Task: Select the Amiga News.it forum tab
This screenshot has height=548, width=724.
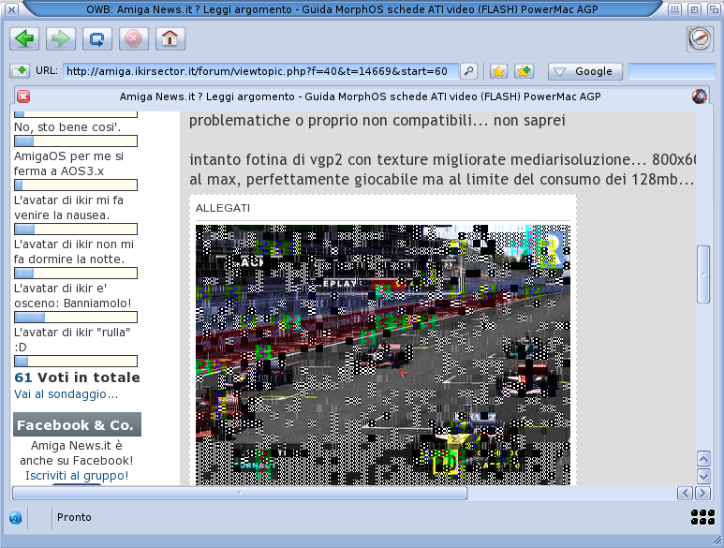Action: (360, 96)
